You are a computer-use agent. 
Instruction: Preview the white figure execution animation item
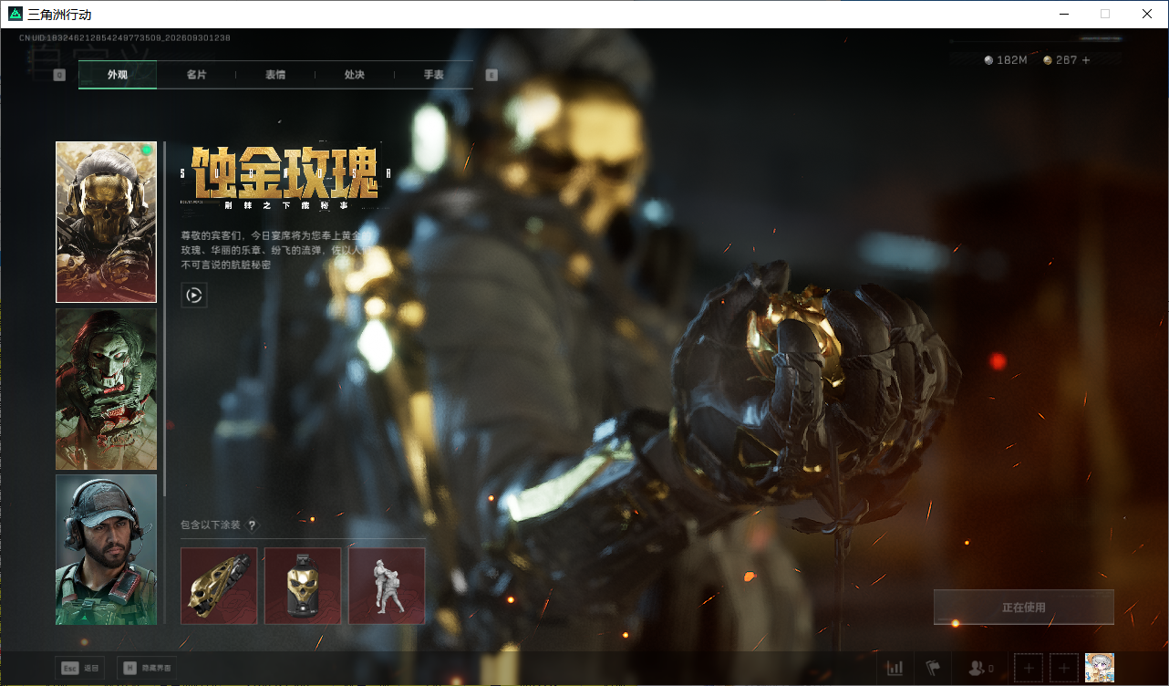[387, 586]
